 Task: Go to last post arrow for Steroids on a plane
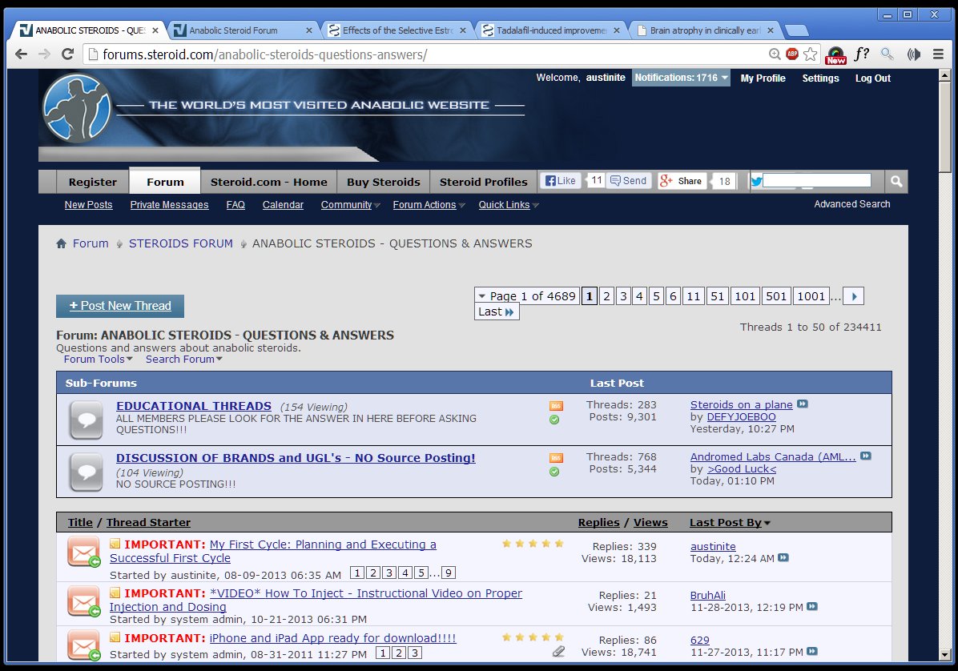click(803, 404)
